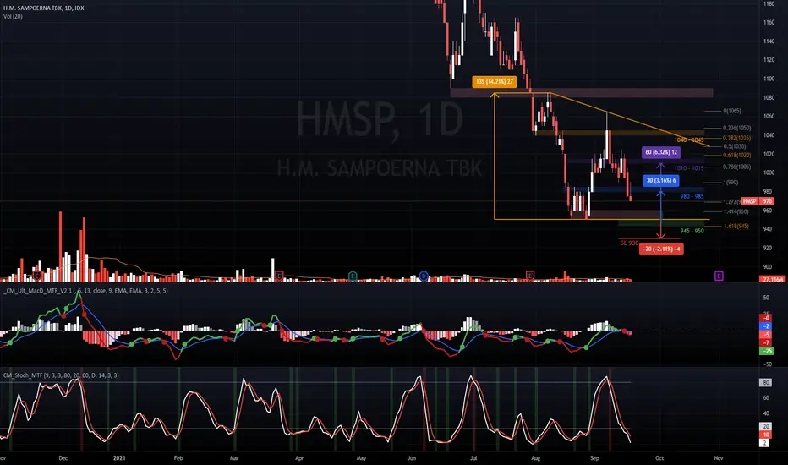788x465 pixels.
Task: Click the 1(990) Fibonacci level label
Action: pyautogui.click(x=731, y=183)
